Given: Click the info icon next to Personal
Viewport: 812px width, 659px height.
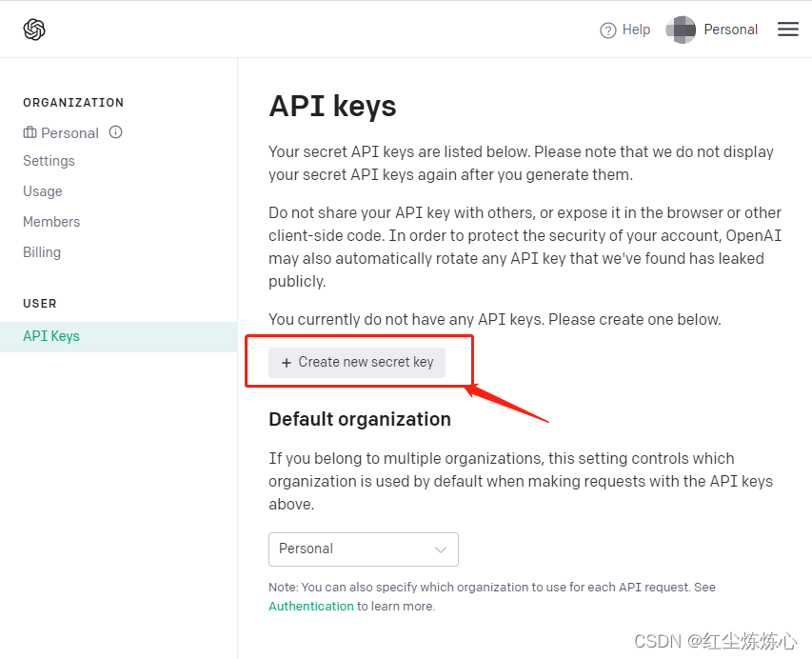Looking at the screenshot, I should pyautogui.click(x=114, y=132).
